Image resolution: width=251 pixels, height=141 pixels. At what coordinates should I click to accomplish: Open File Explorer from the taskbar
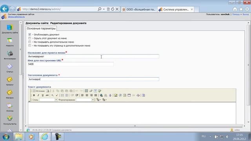tap(19, 137)
